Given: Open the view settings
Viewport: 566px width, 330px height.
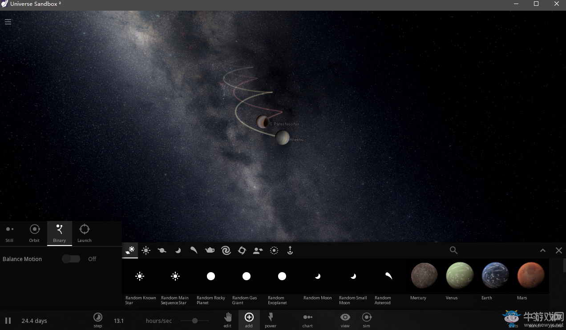Looking at the screenshot, I should pyautogui.click(x=345, y=320).
